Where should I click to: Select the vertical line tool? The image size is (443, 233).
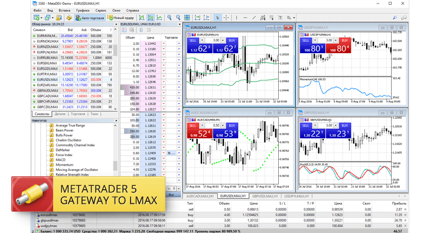point(236,18)
